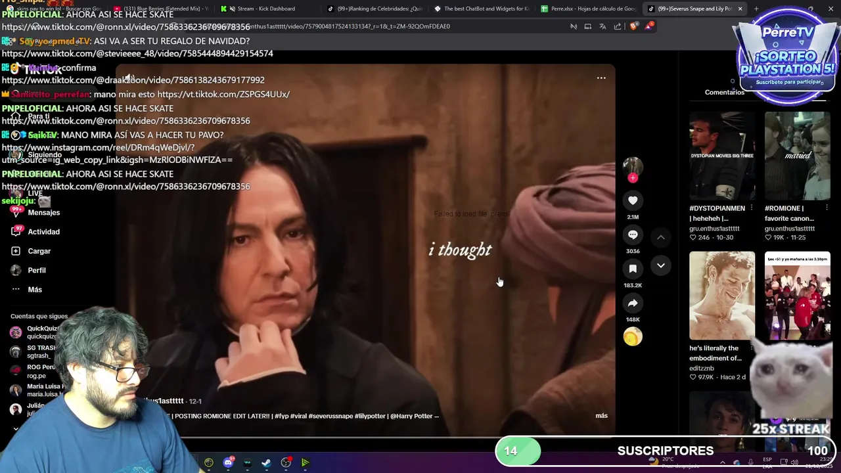841x473 pixels.
Task: Switch to the Stream - Kick Dashboard tab
Action: point(265,9)
